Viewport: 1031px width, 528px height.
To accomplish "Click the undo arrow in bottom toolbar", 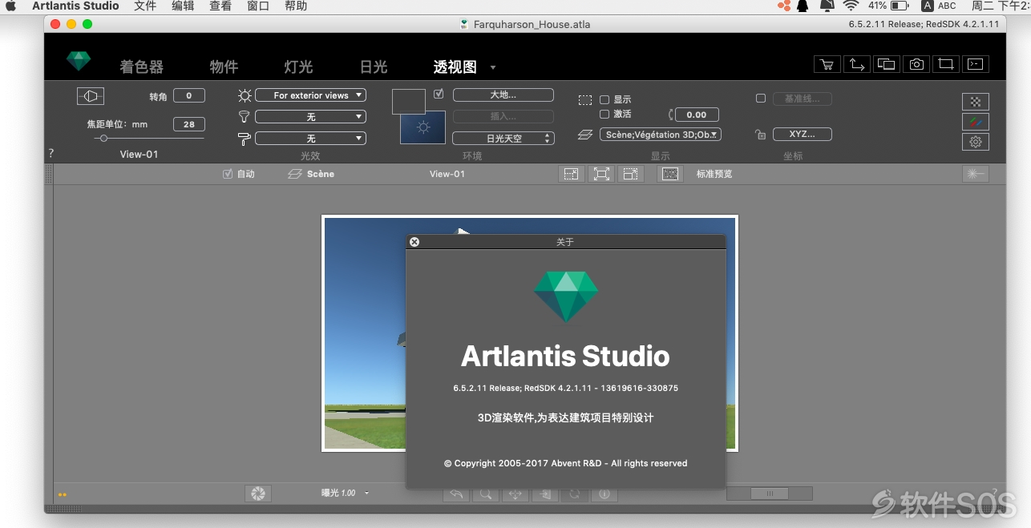I will click(x=456, y=494).
